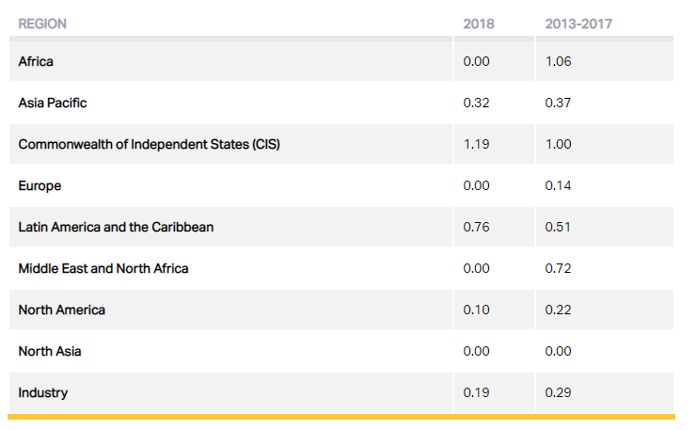Click Commonwealth of Independent States (CIS) label
Image resolution: width=697 pixels, height=430 pixels.
[150, 144]
